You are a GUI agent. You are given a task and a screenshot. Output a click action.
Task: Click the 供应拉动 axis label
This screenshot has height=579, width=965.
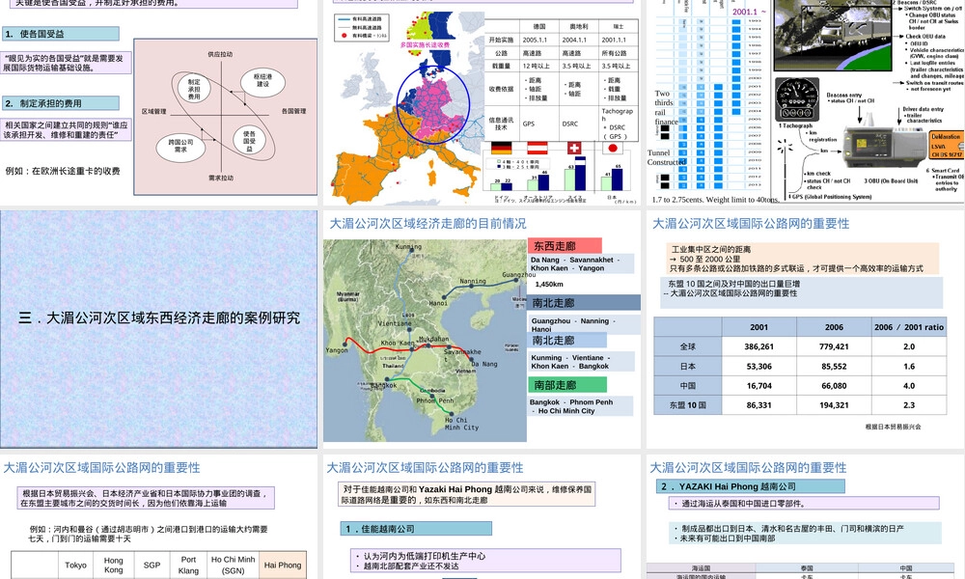tap(220, 54)
